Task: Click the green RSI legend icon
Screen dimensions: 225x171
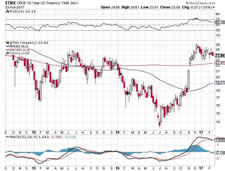Action: point(7,11)
